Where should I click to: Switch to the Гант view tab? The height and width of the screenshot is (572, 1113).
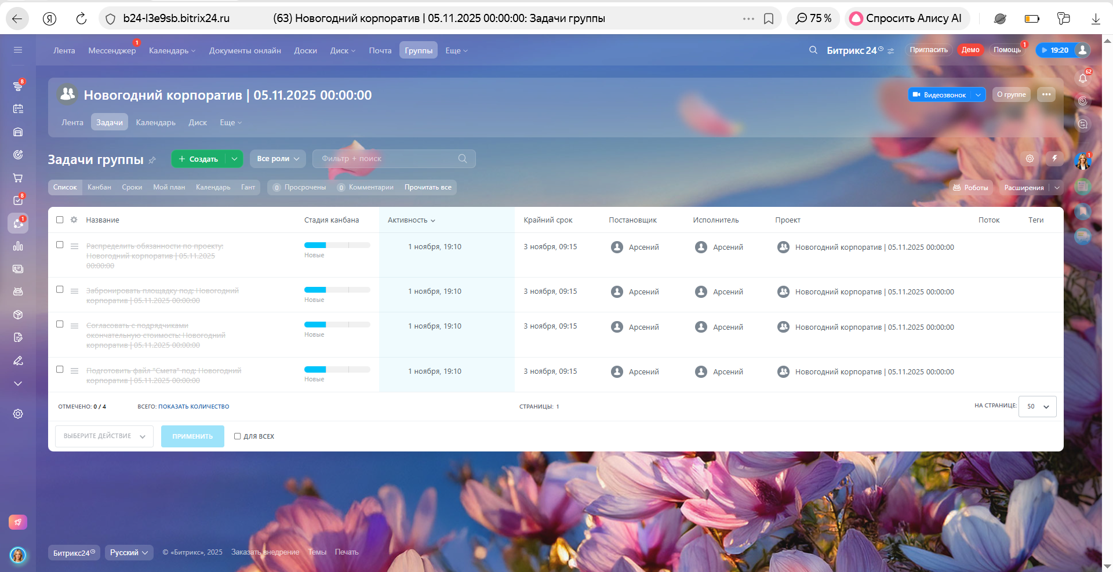click(x=248, y=187)
